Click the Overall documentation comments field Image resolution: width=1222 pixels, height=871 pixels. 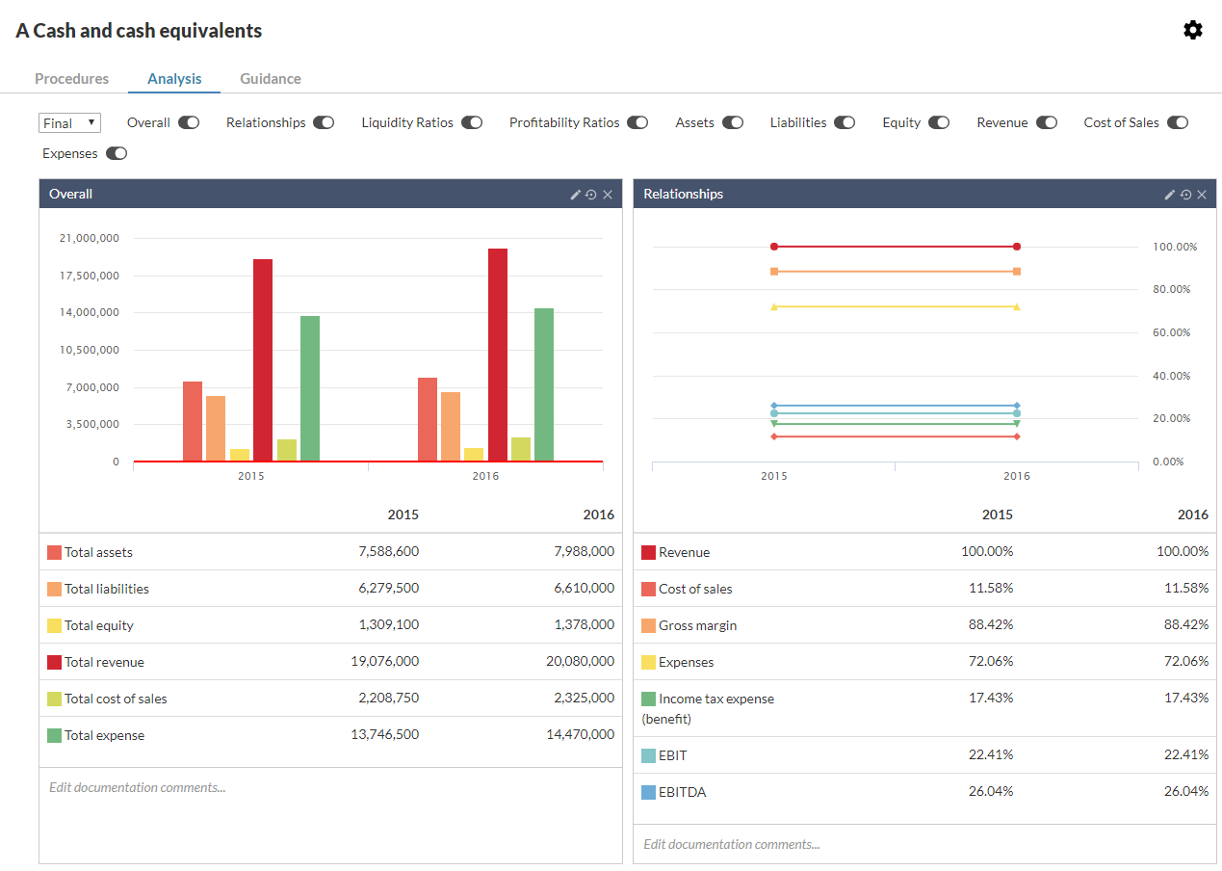pyautogui.click(x=136, y=787)
